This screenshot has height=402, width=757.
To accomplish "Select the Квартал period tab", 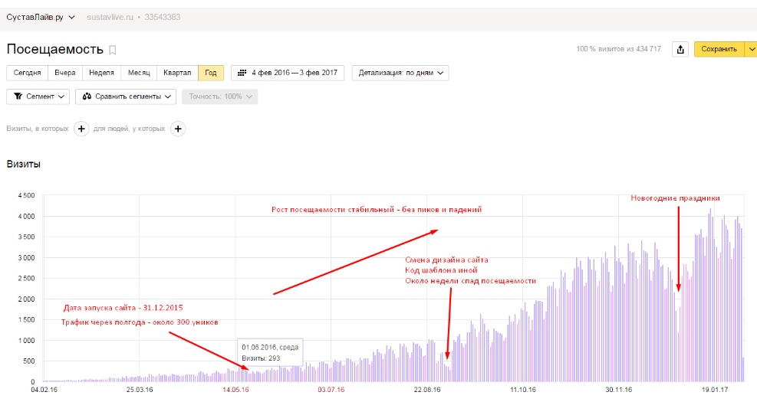I will click(x=177, y=73).
